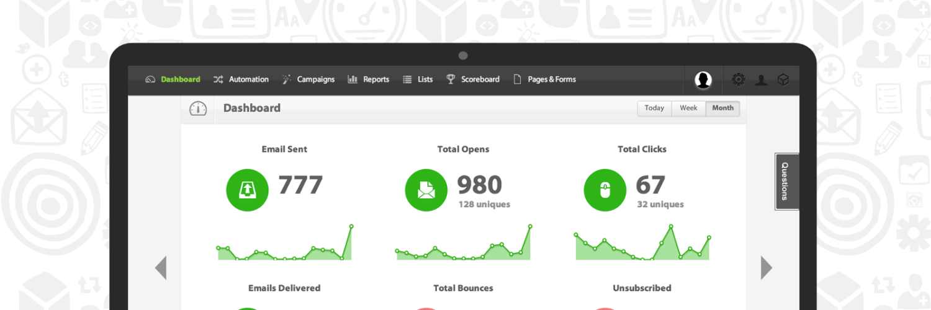Click the person account icon in navbar
Viewport: 931px width, 310px height.
point(761,80)
